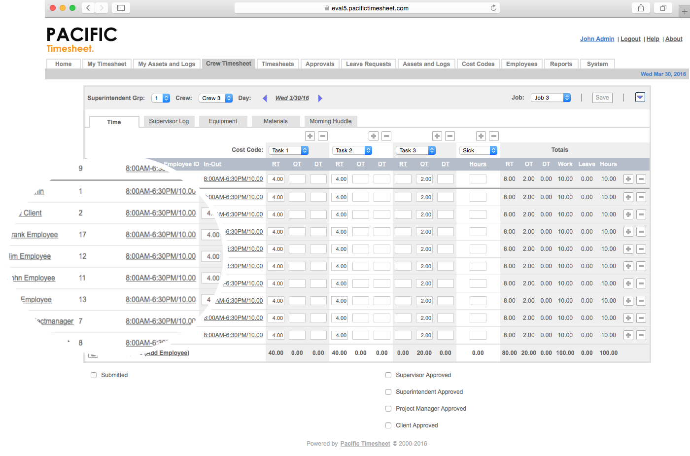Add a row using the first row's plus icon
This screenshot has width=690, height=456.
[628, 178]
